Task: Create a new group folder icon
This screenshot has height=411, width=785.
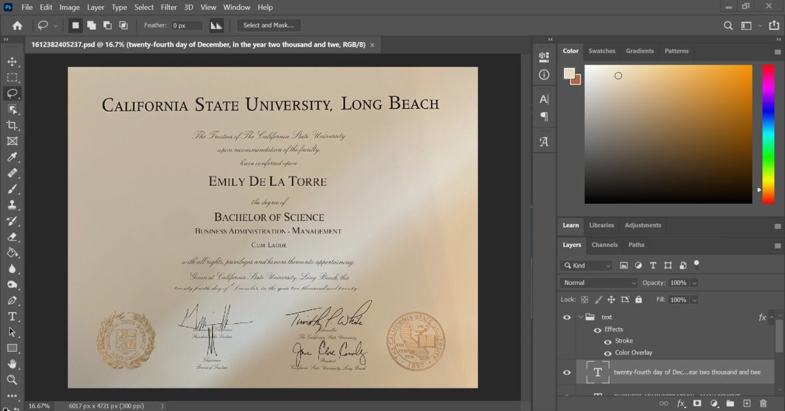Action: tap(730, 404)
